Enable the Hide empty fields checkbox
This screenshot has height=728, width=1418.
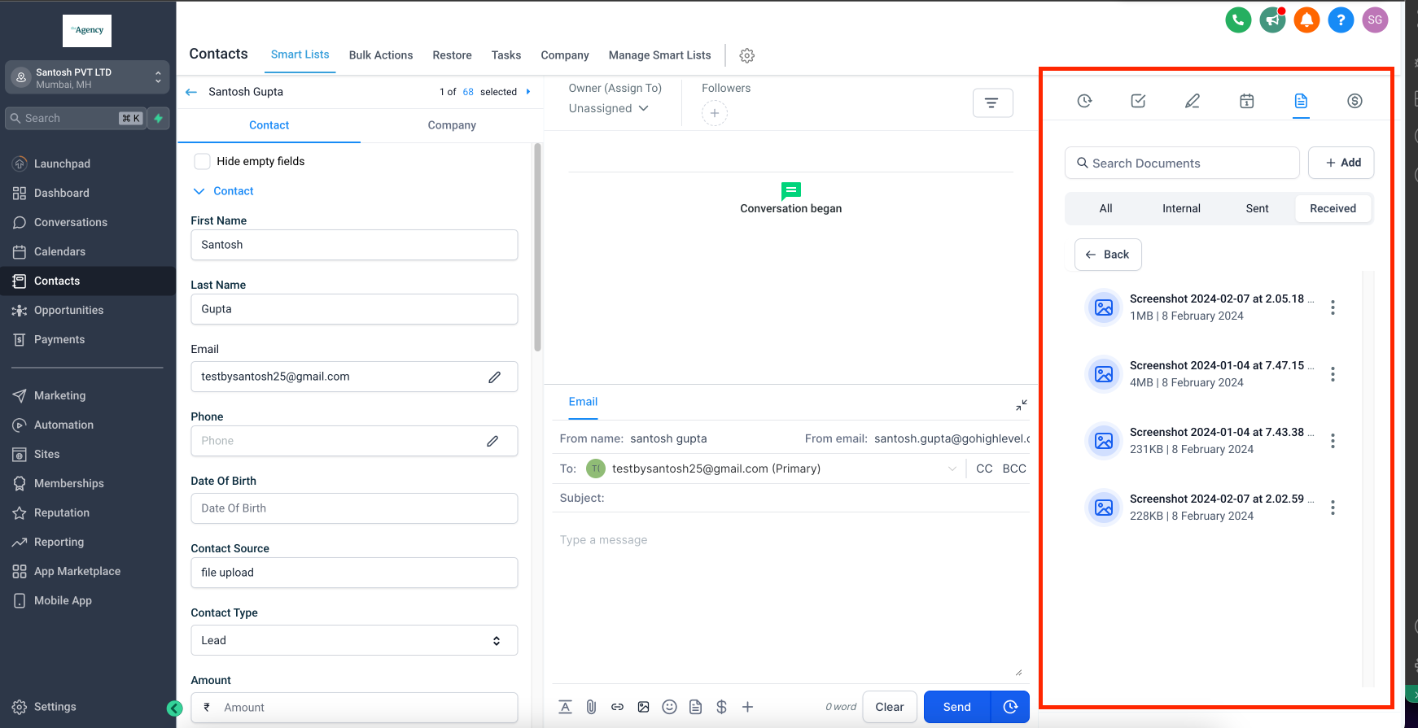(203, 161)
